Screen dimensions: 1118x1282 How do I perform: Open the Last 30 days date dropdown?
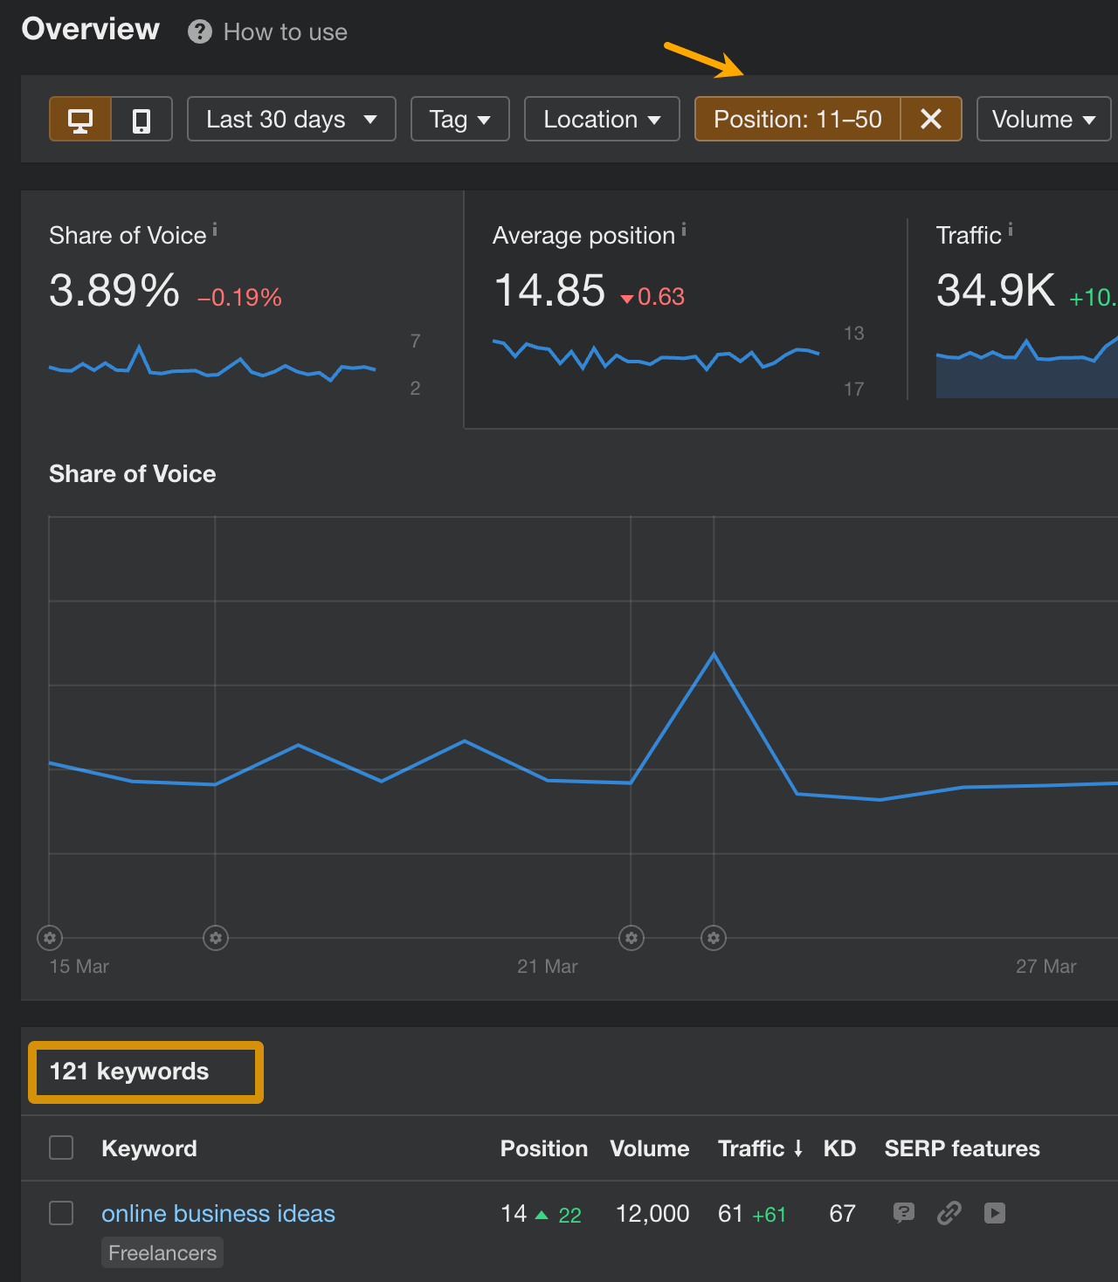291,119
